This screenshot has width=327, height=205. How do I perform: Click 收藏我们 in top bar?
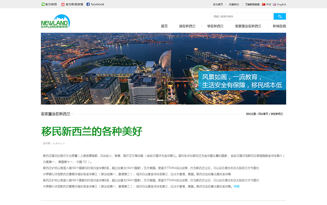pyautogui.click(x=234, y=5)
